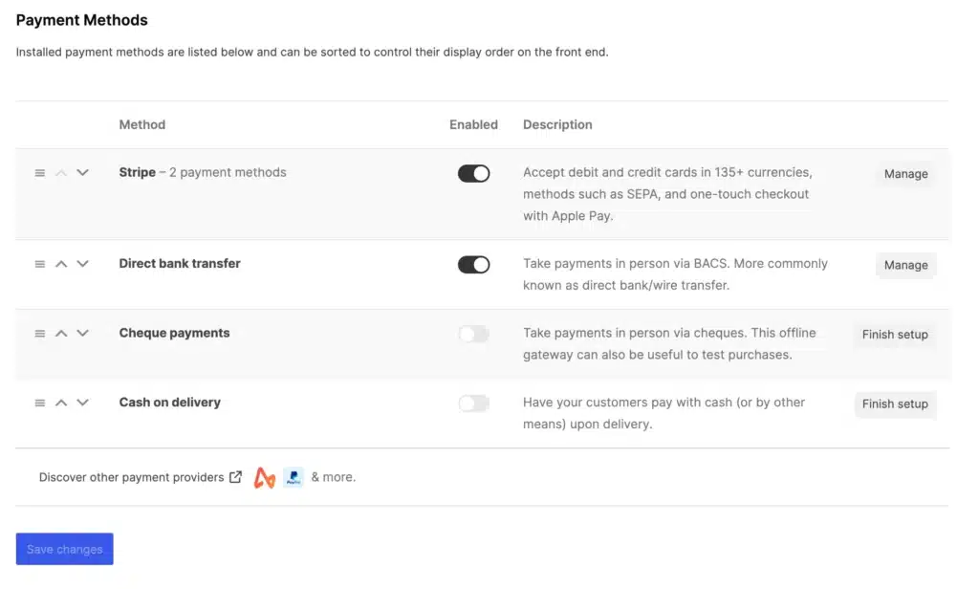The image size is (979, 589).
Task: Click the external link icon after Discover other payment providers
Action: pos(235,476)
